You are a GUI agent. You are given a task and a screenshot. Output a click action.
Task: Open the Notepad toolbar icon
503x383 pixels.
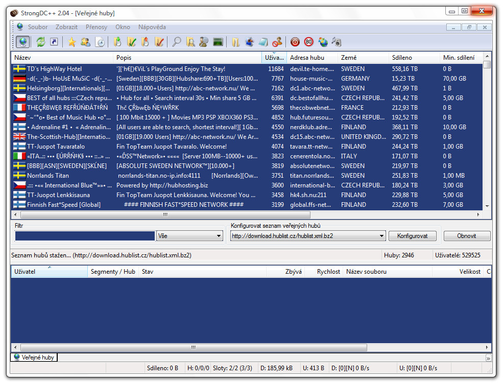264,42
